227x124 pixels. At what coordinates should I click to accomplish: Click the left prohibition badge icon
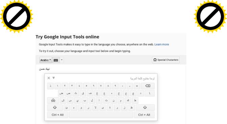17,16
